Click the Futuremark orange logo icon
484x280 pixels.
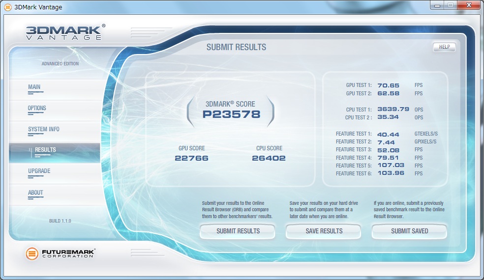tap(32, 253)
